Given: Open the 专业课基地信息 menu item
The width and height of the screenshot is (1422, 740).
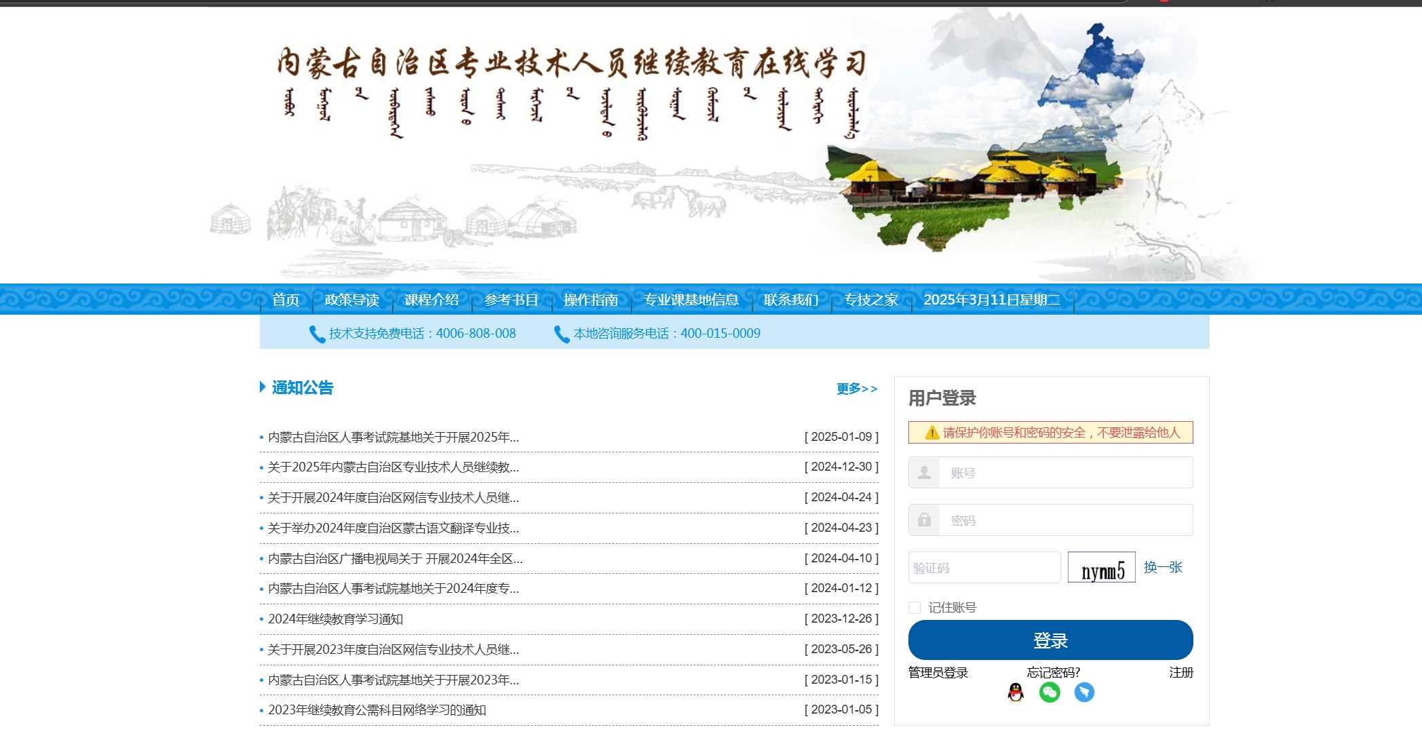Looking at the screenshot, I should (691, 299).
